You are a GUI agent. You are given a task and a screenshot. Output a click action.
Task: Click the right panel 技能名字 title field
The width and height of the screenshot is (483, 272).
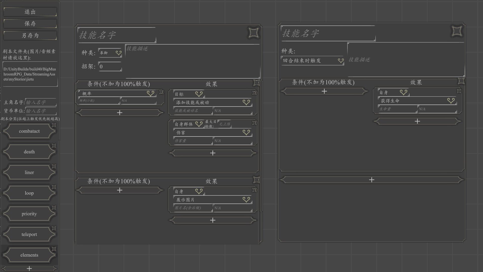point(328,33)
